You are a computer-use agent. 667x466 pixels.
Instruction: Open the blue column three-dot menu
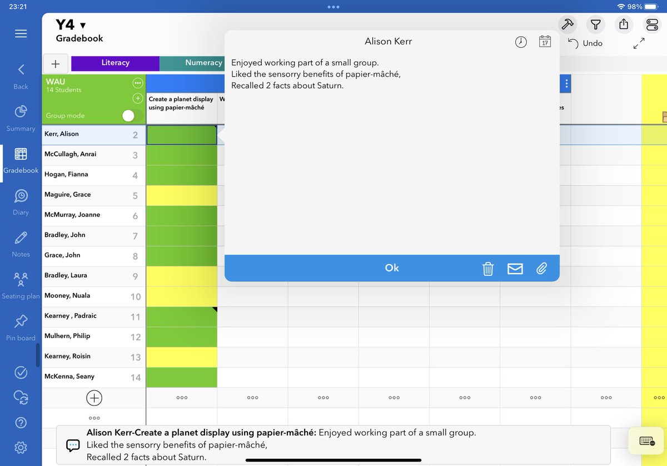pos(566,83)
